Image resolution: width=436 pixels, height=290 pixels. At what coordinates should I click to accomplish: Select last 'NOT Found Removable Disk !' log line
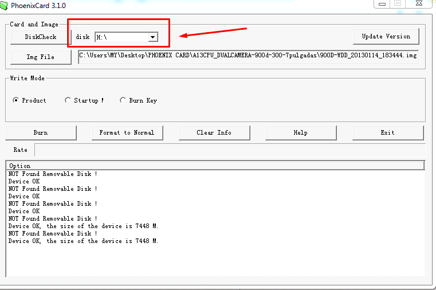(53, 234)
